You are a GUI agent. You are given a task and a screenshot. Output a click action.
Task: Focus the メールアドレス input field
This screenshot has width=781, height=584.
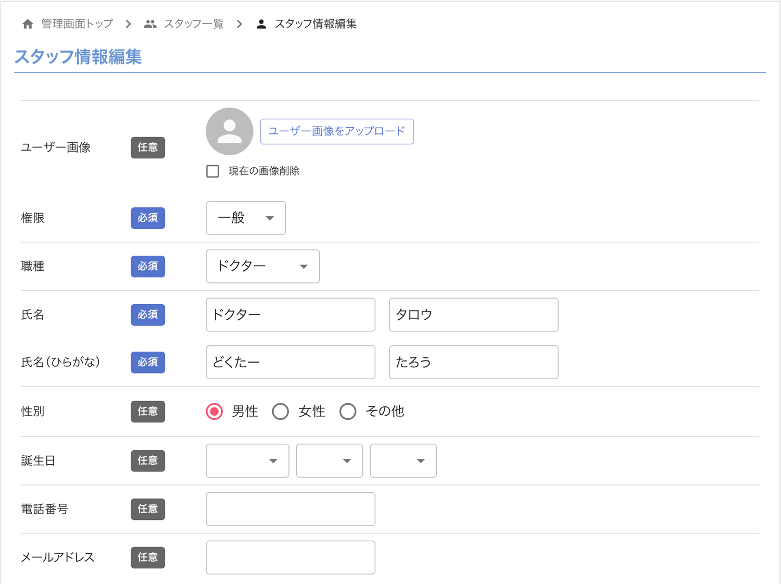pyautogui.click(x=290, y=557)
